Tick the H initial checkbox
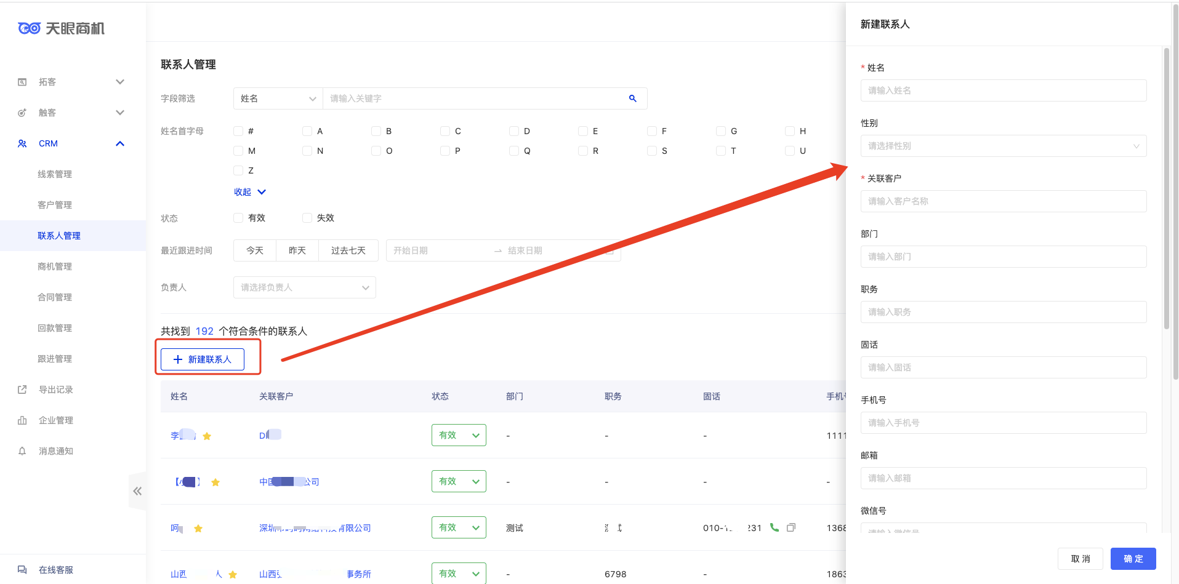 pyautogui.click(x=790, y=131)
